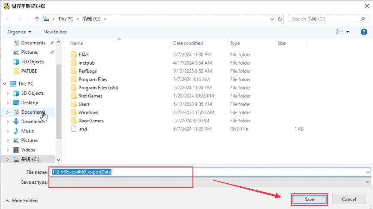
Task: Expand address bar history dropdown
Action: pos(272,19)
